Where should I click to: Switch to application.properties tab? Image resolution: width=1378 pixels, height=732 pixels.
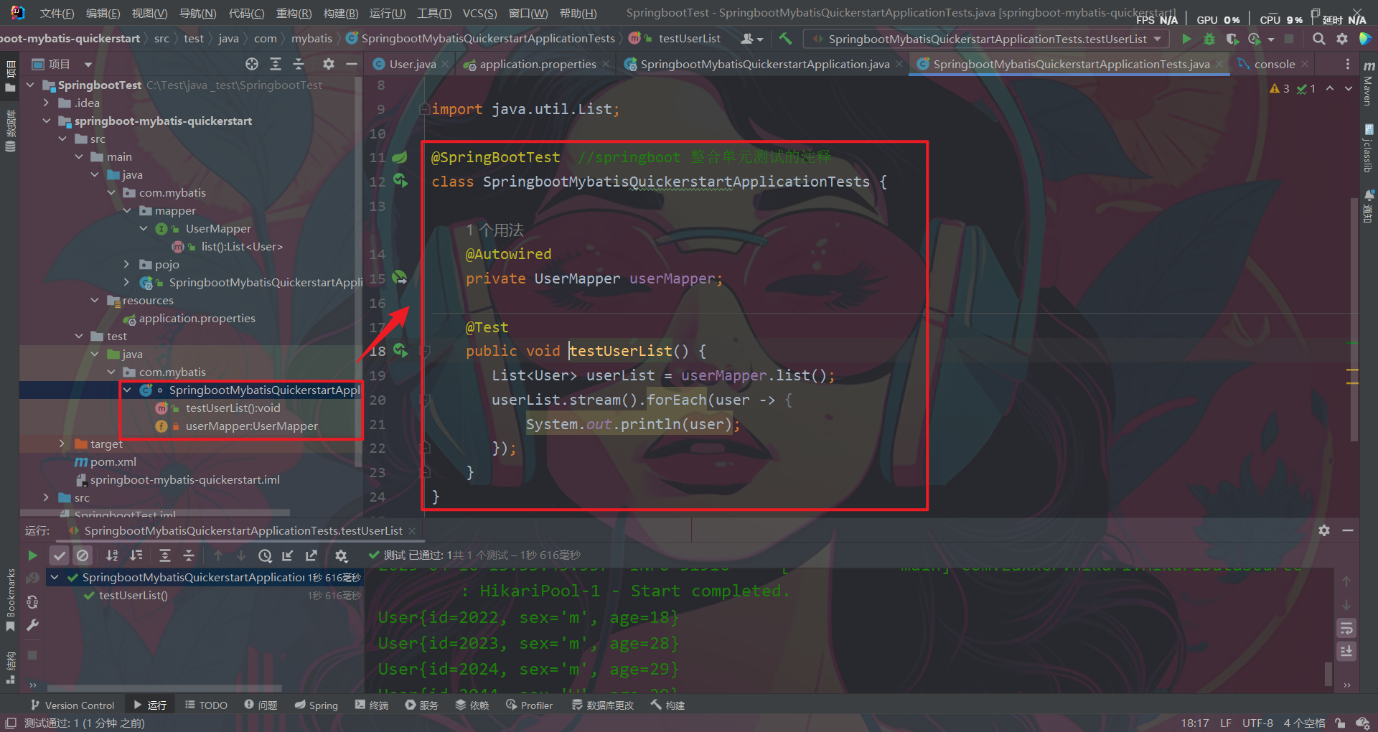(x=538, y=64)
